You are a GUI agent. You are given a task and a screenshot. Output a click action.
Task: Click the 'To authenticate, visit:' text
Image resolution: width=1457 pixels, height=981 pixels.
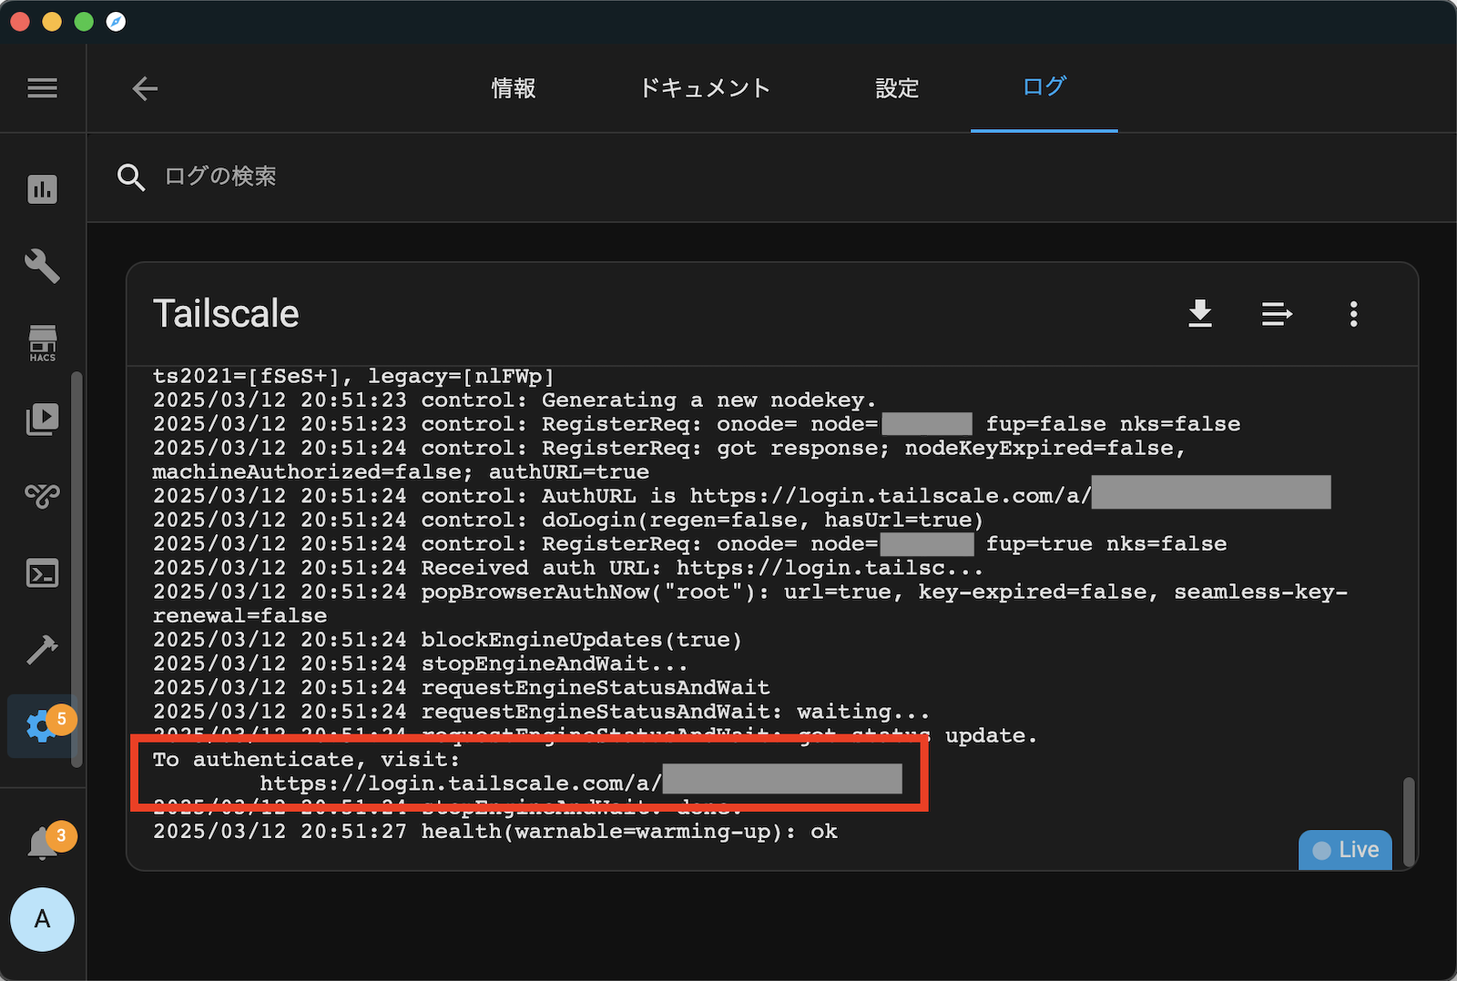point(307,759)
